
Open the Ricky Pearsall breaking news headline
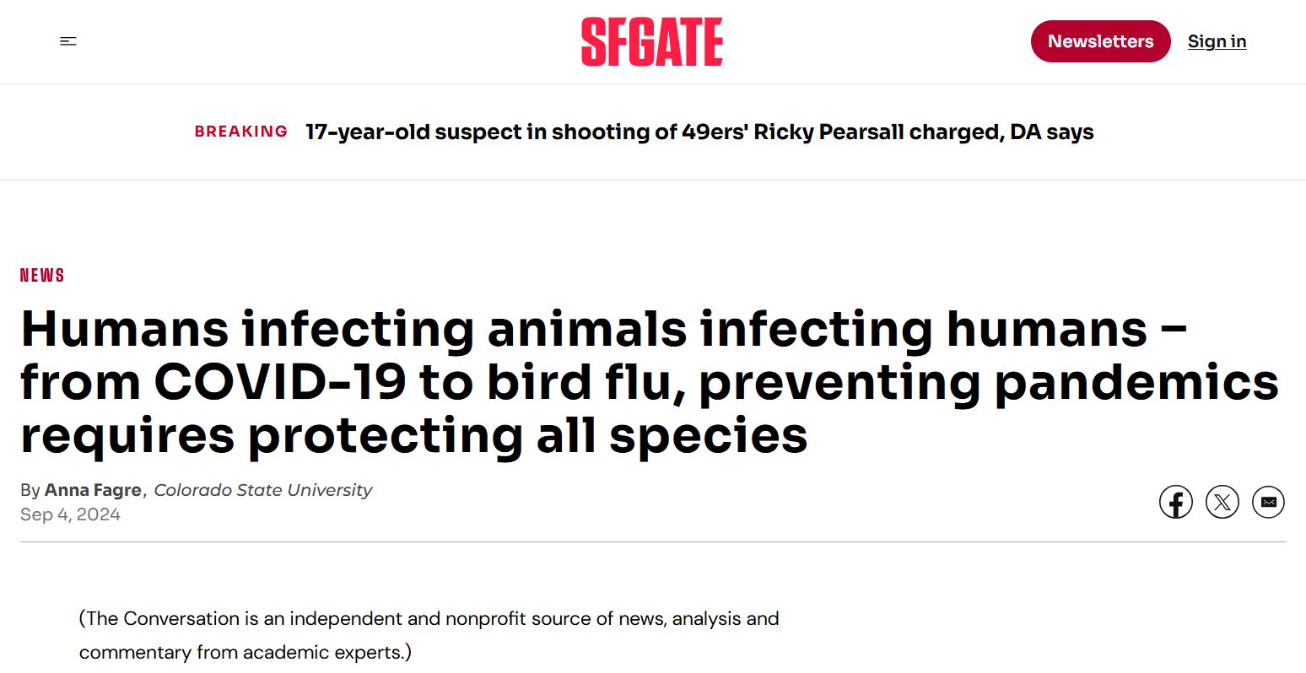click(699, 132)
